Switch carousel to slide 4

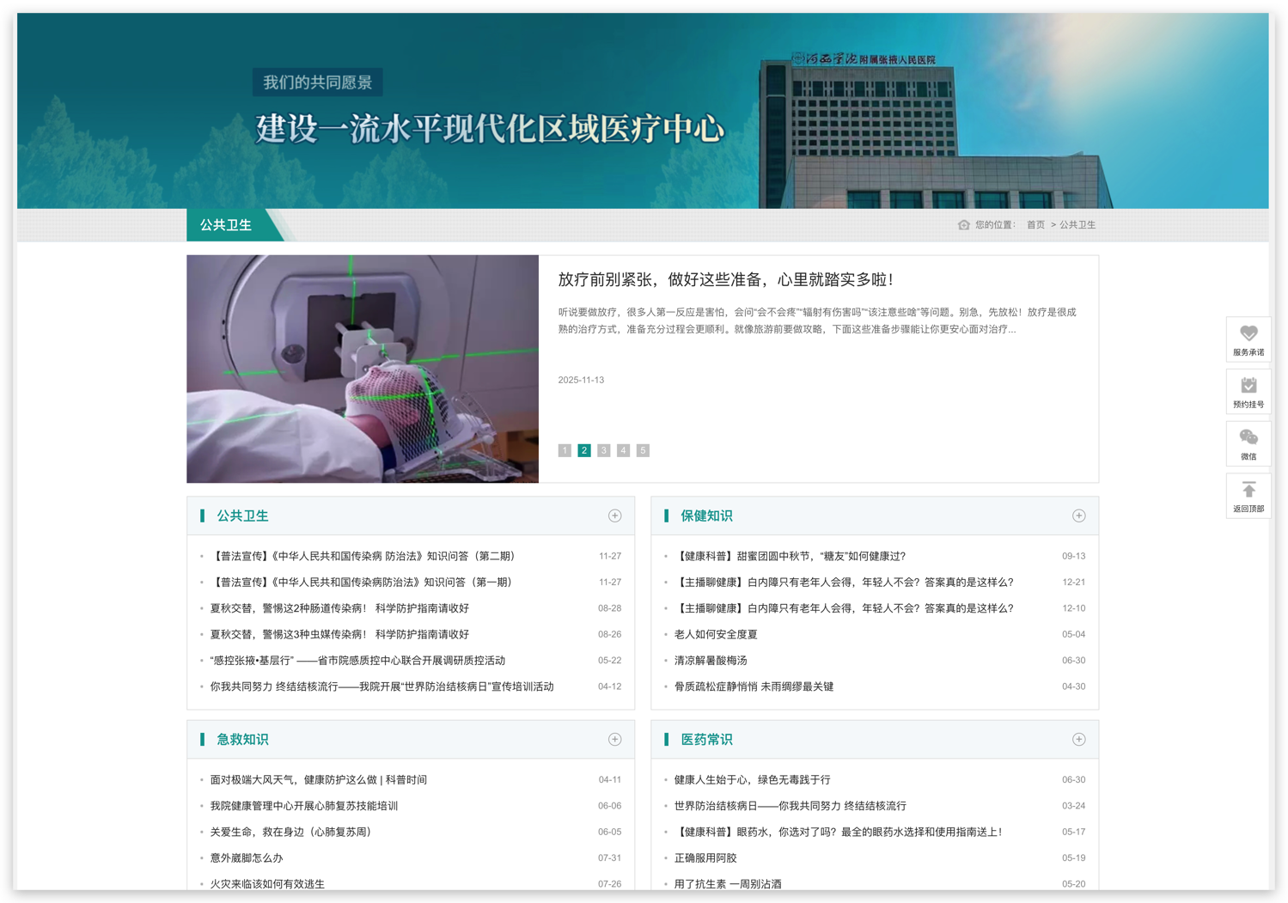(623, 450)
